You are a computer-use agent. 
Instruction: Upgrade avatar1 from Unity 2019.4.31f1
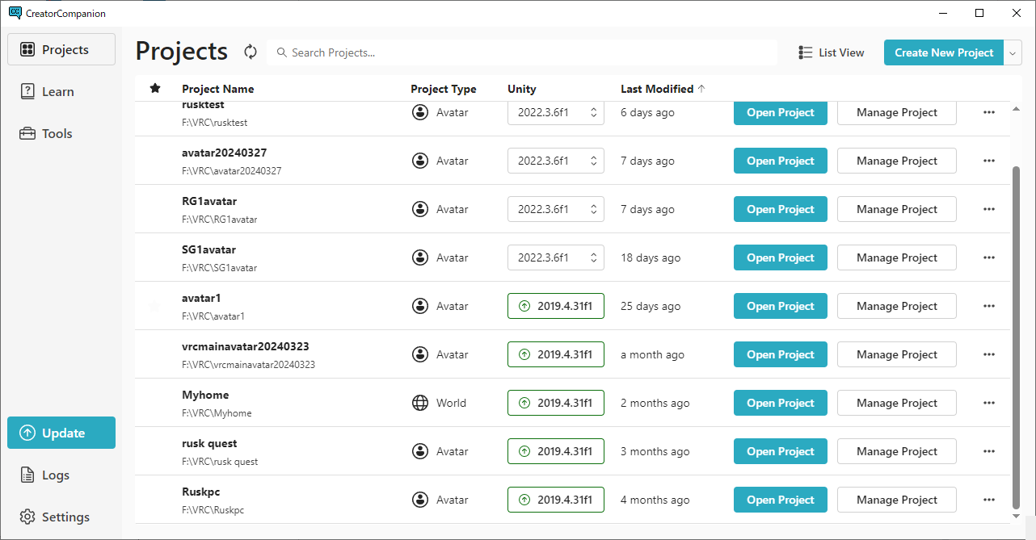(556, 306)
